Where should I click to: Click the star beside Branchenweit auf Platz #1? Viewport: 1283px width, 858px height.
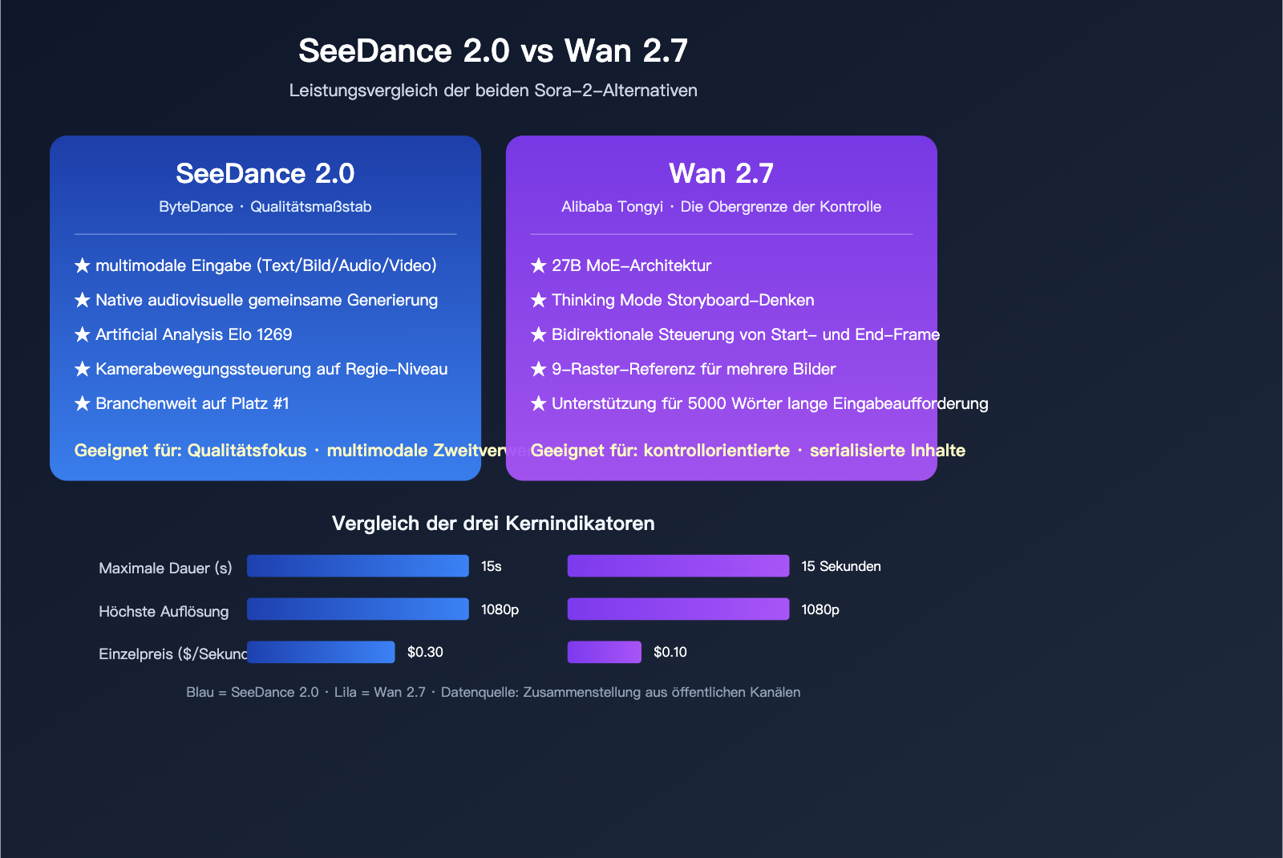(82, 403)
